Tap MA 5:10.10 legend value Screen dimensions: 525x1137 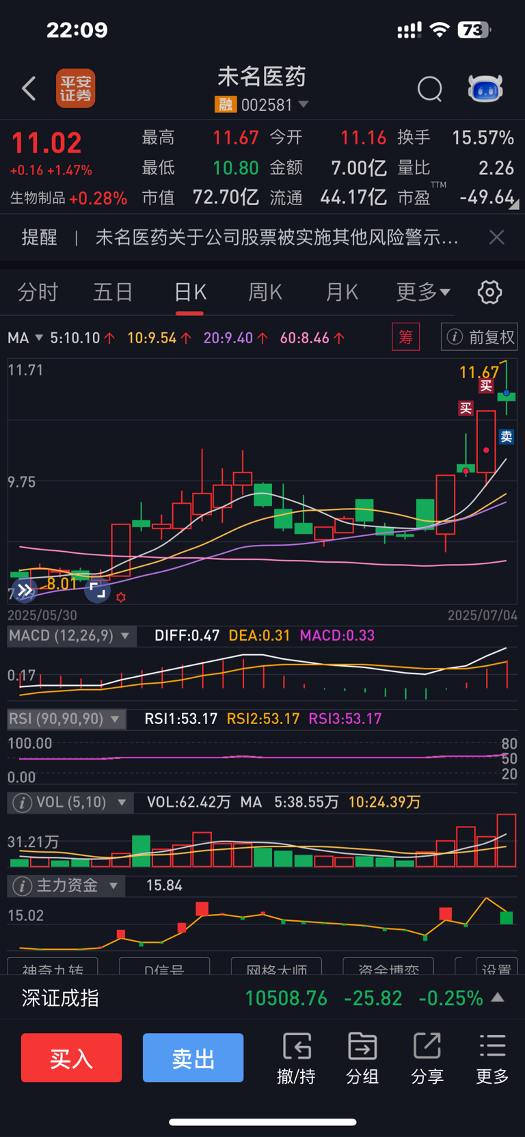tap(75, 338)
